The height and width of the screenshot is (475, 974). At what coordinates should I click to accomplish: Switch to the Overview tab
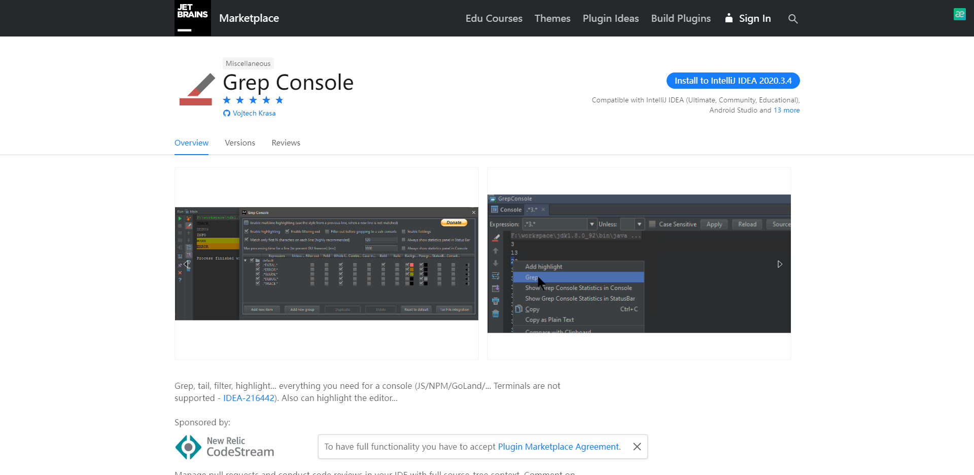191,143
